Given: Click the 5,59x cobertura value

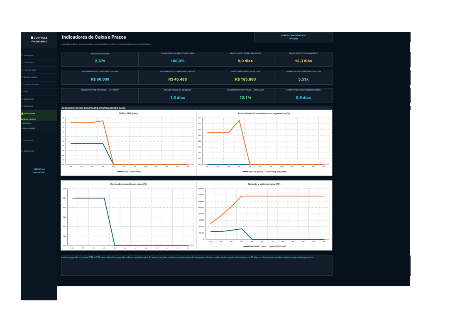Looking at the screenshot, I should coord(303,79).
